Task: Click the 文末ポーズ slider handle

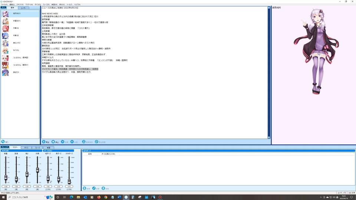Action: pos(69,181)
